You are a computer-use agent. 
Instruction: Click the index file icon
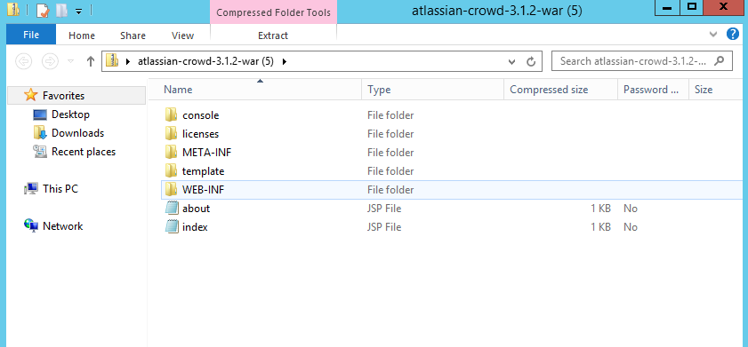172,226
